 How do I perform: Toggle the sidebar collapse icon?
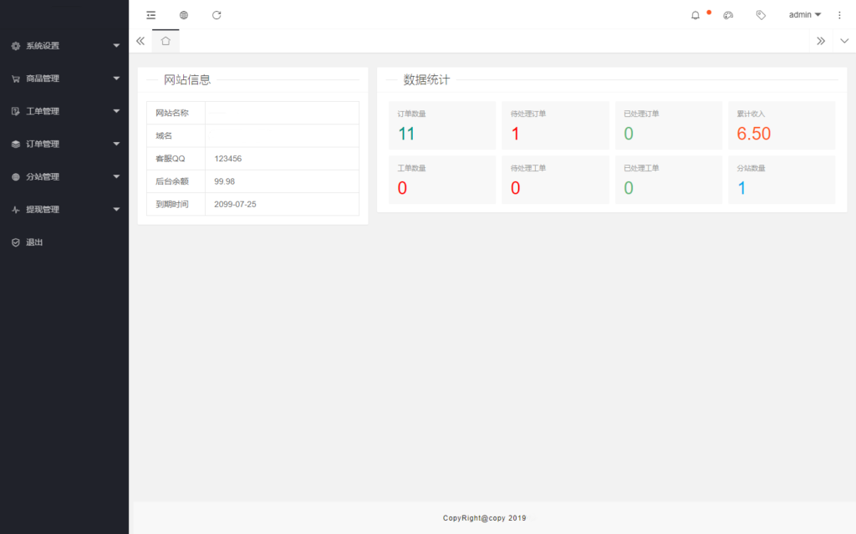click(151, 15)
